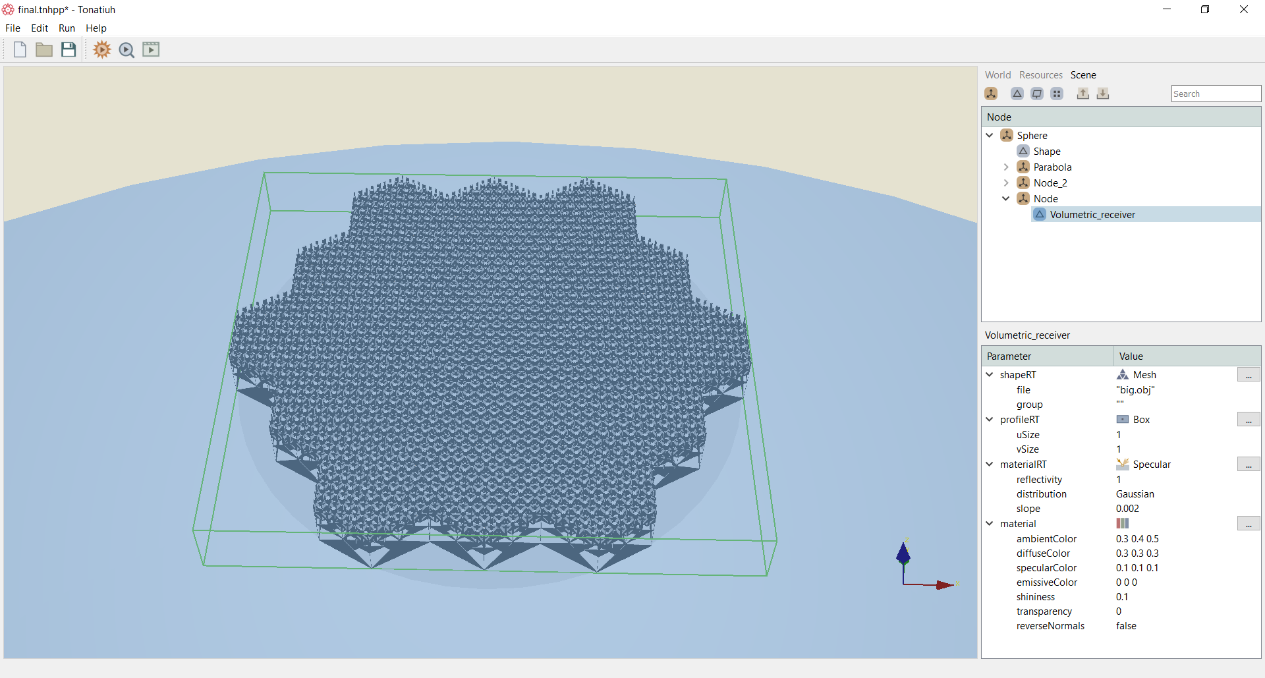Save project with floppy disk icon
1265x678 pixels.
(x=69, y=49)
